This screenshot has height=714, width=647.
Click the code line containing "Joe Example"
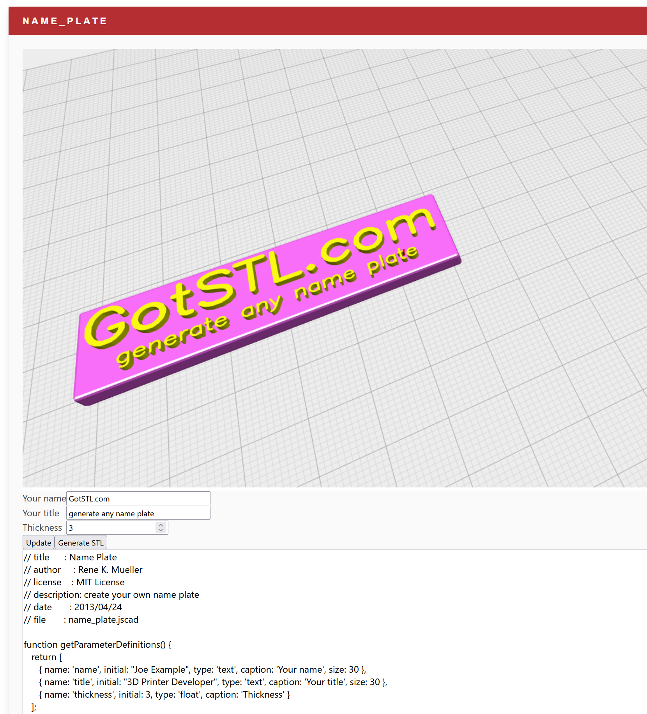click(x=202, y=670)
